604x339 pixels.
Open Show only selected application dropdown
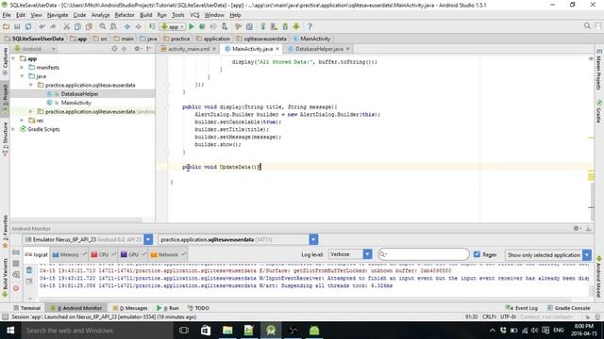(x=547, y=255)
